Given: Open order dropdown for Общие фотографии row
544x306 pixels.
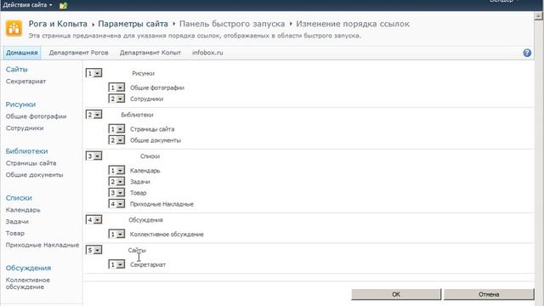Looking at the screenshot, I should coord(116,88).
